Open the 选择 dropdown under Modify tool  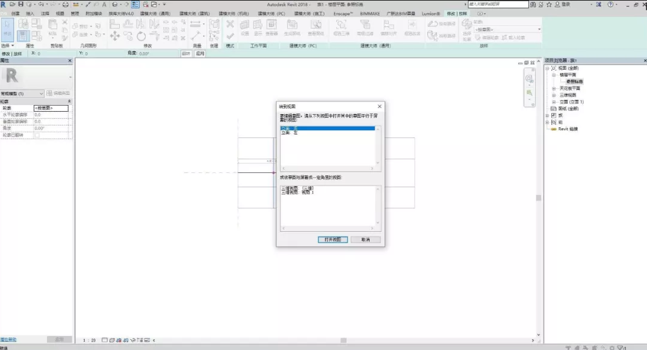[7, 45]
